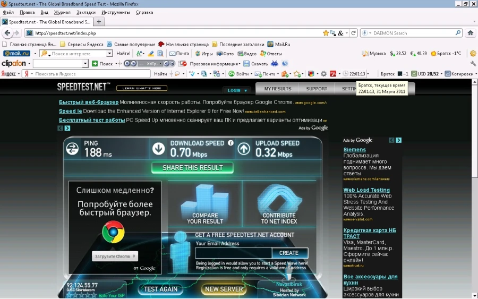The image size is (478, 299).
Task: Bookmark this page with the star
Action: (x=326, y=33)
